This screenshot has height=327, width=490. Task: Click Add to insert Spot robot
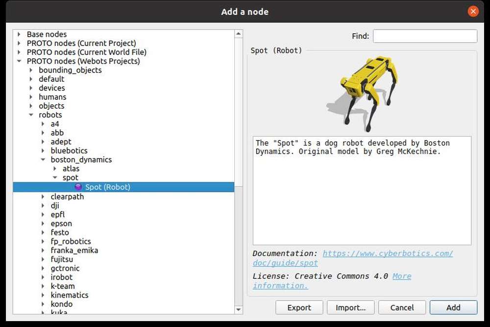click(453, 307)
